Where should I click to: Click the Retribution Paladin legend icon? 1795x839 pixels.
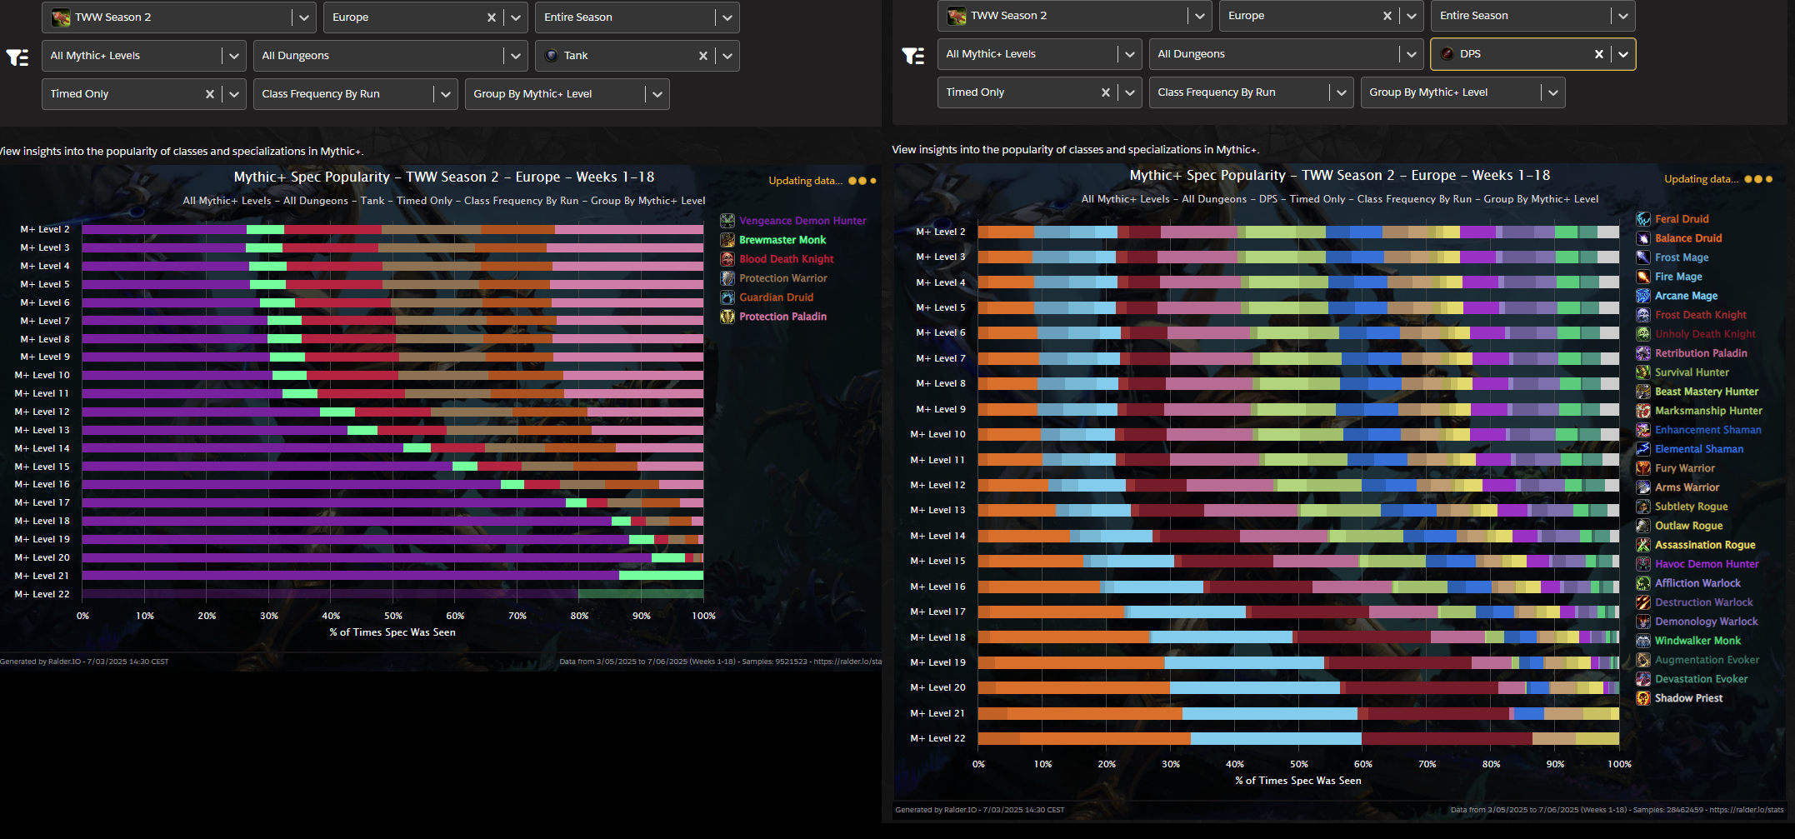(x=1643, y=353)
